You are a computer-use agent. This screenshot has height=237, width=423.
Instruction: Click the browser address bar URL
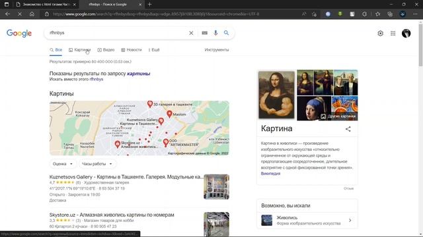(x=156, y=14)
